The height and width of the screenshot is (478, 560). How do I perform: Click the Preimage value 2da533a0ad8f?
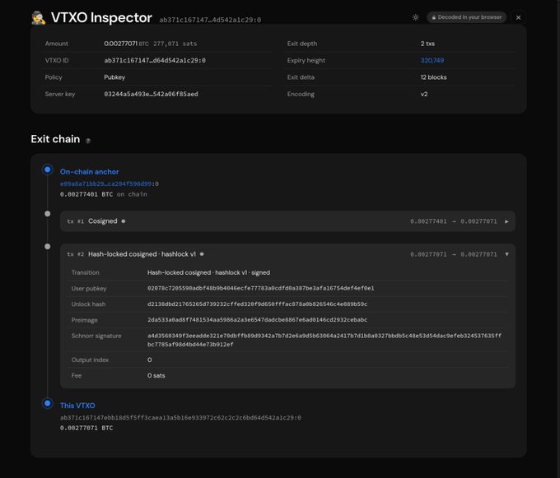click(x=257, y=319)
